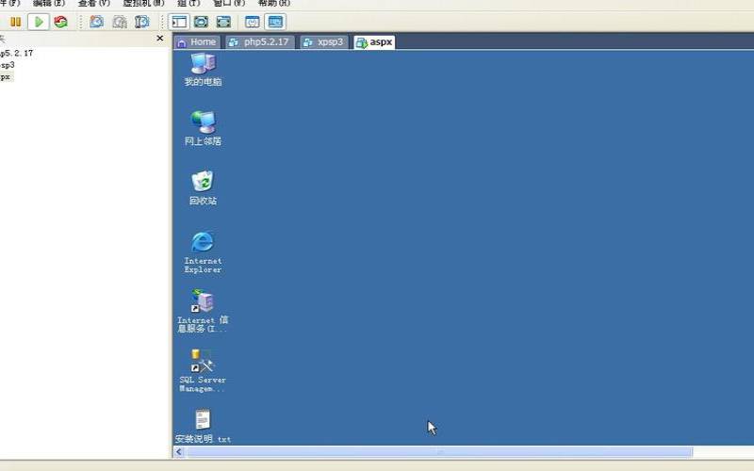This screenshot has width=754, height=471.
Task: Toggle the sidebar panel view icon
Action: click(x=179, y=22)
